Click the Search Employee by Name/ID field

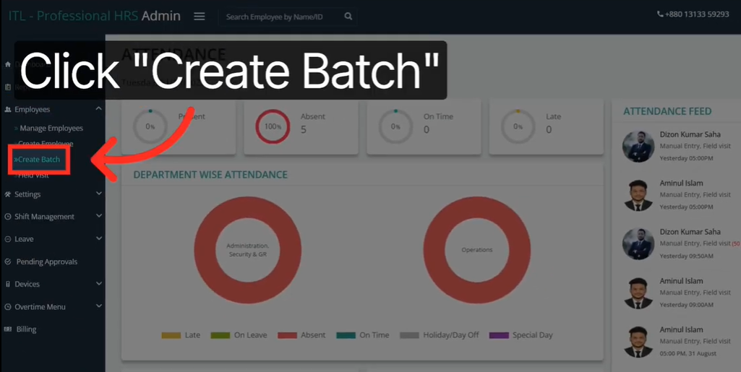[x=282, y=17]
